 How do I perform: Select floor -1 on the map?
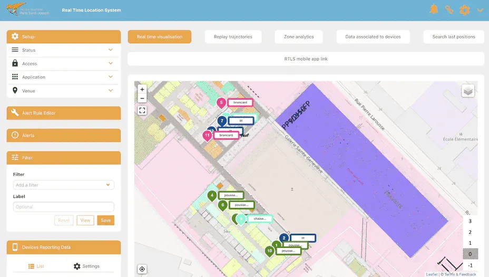(x=470, y=265)
